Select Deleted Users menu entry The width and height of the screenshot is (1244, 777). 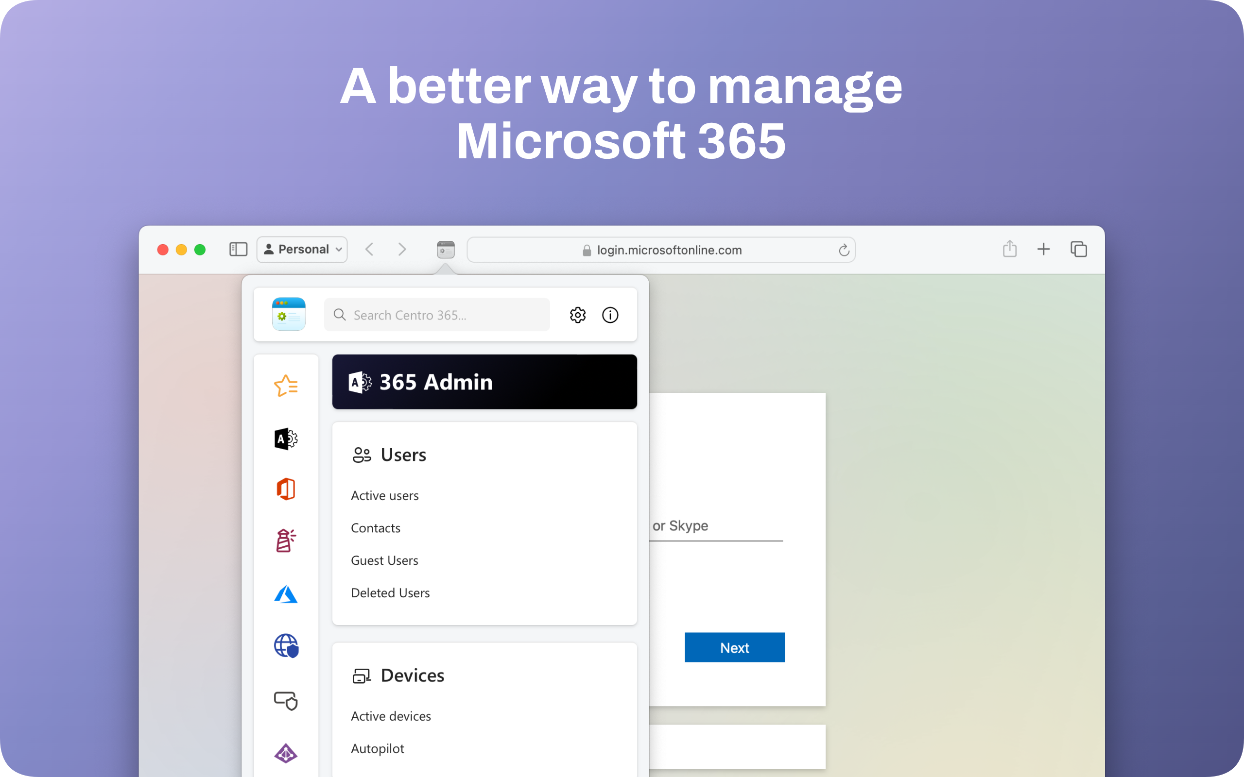pyautogui.click(x=390, y=593)
